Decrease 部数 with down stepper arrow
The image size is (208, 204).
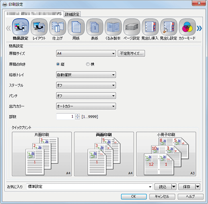pos(78,118)
